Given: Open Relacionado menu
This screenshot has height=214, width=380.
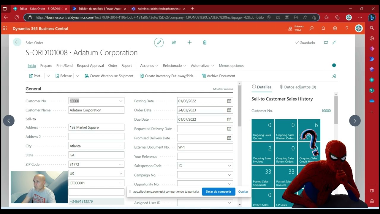Looking at the screenshot, I should 175,65.
